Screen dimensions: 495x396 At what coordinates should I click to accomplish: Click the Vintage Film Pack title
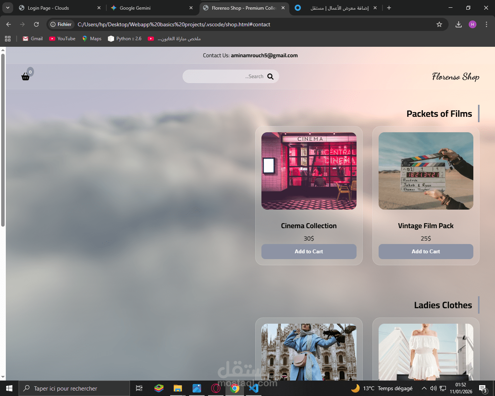tap(426, 226)
